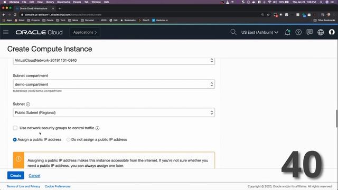Open the Wi-Fi status menu
Viewport: 338px width, 190px height.
(x=269, y=2)
